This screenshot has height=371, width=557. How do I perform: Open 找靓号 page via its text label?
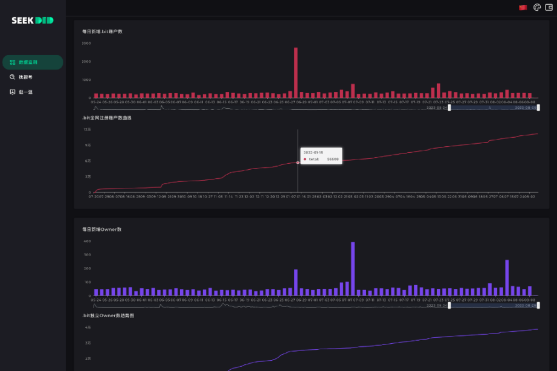click(25, 77)
